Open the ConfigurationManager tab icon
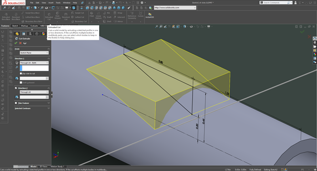Viewport: 317px width, 171px height. point(30,34)
